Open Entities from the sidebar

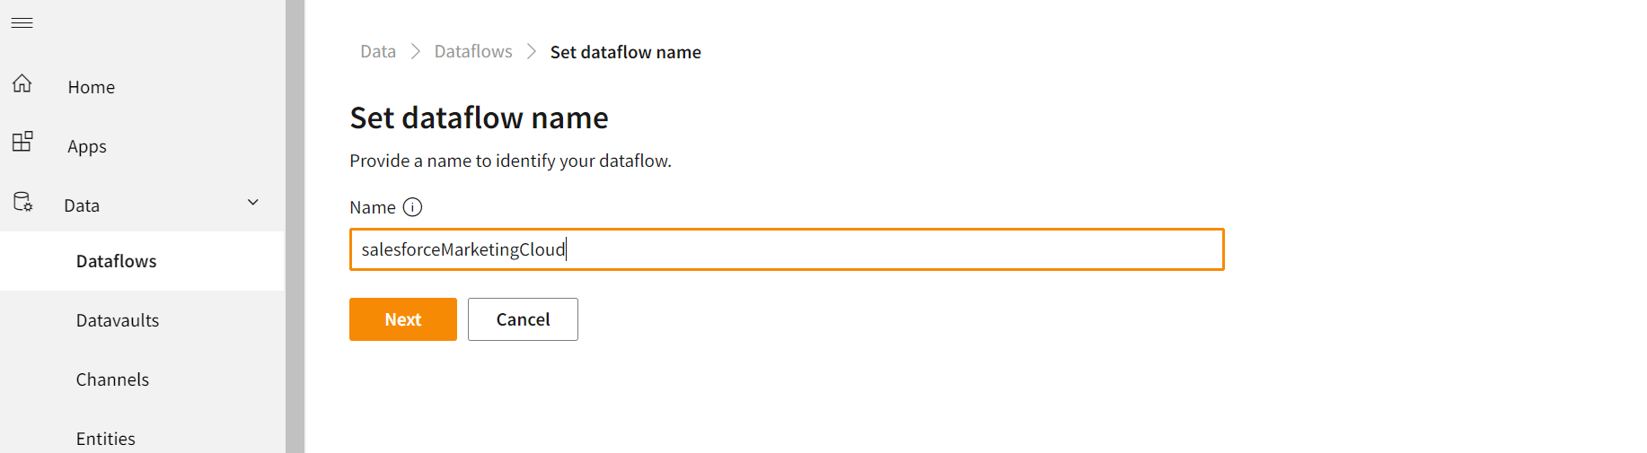tap(105, 439)
